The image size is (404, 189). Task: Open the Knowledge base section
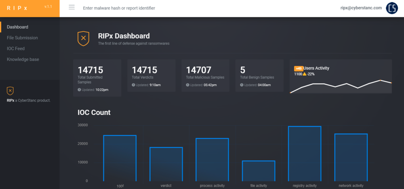pyautogui.click(x=23, y=59)
